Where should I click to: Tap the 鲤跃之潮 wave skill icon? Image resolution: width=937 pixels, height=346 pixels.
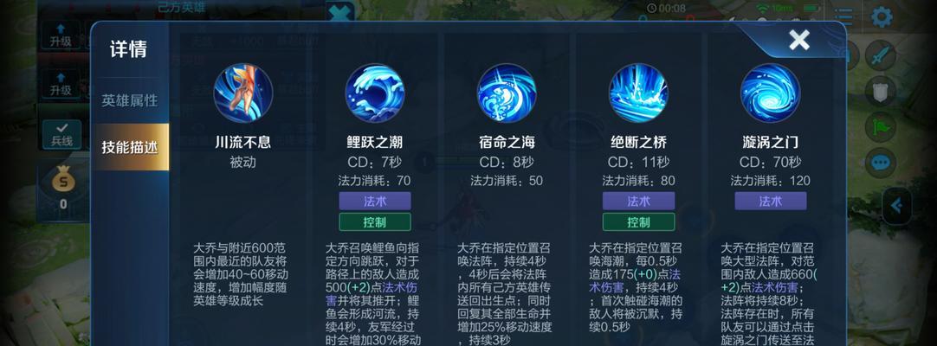pyautogui.click(x=375, y=93)
